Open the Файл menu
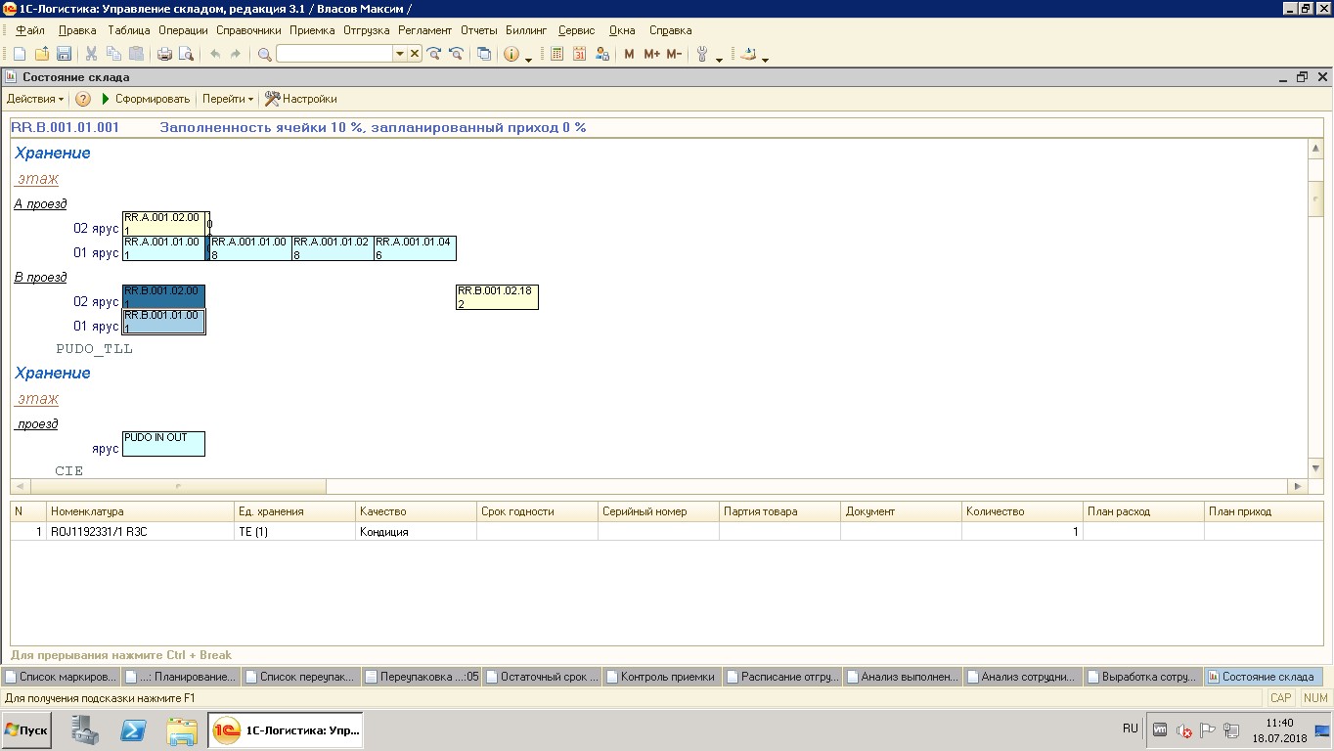 click(30, 30)
